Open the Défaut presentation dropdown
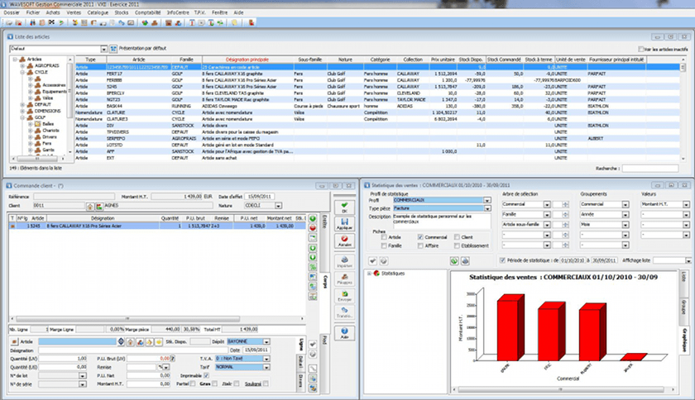 click(x=103, y=49)
